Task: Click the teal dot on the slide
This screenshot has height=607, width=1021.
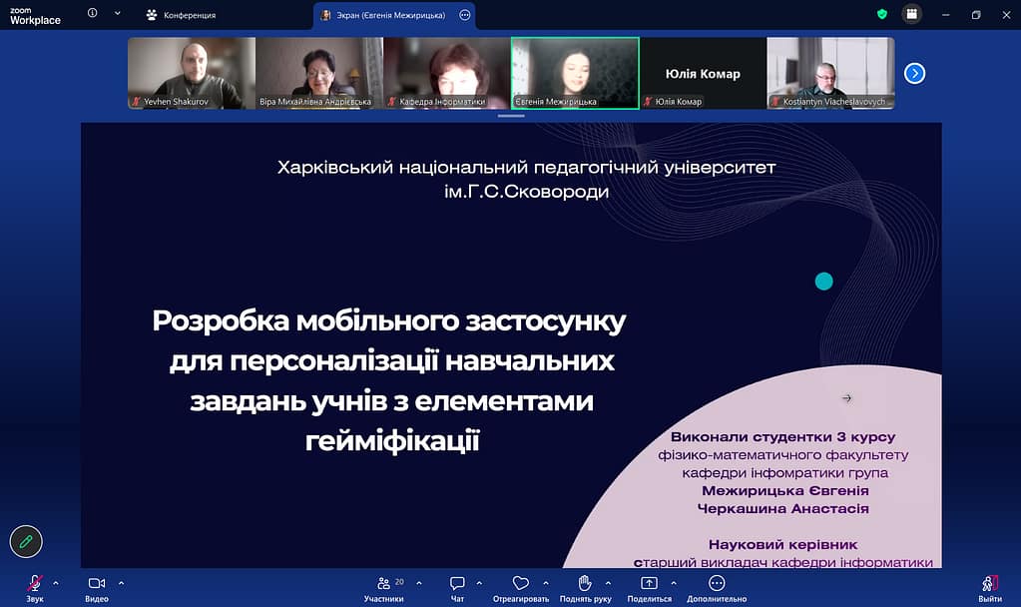Action: point(823,282)
